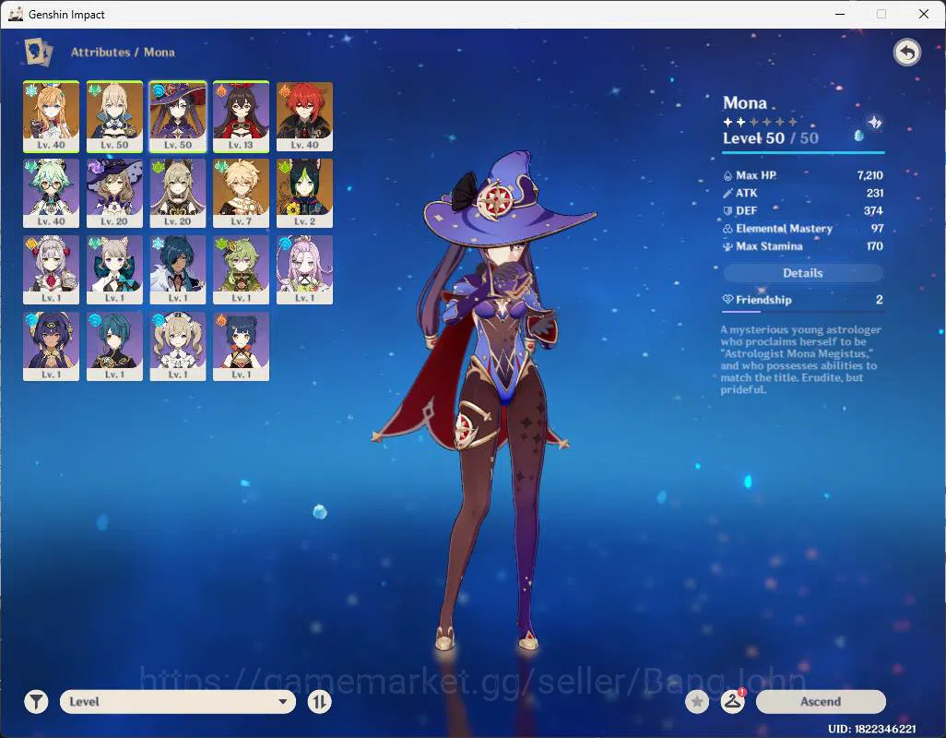Select Xiangling's Lv. 1 portrait
Screen dimensions: 946x738
(x=241, y=346)
